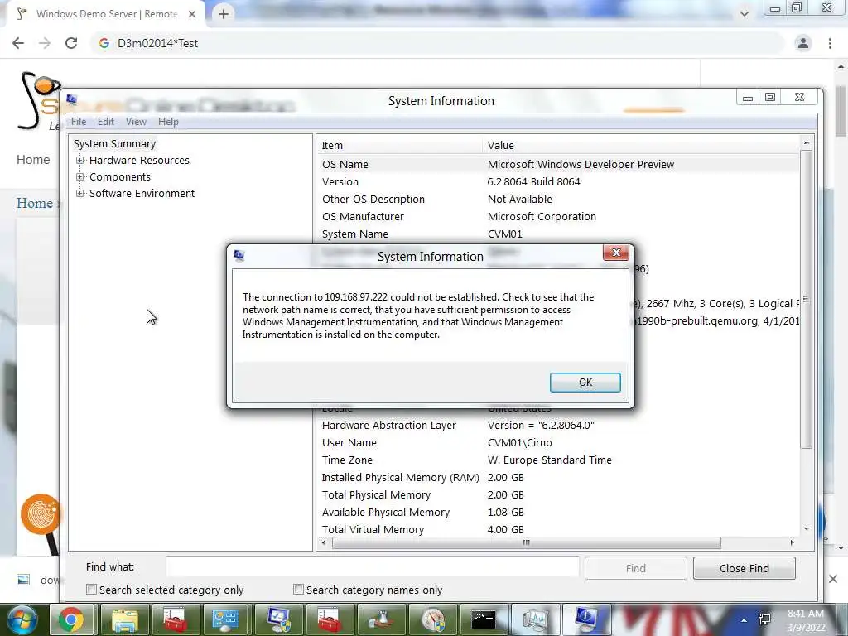The width and height of the screenshot is (848, 636).
Task: Go back in Chrome browser
Action: [x=18, y=43]
